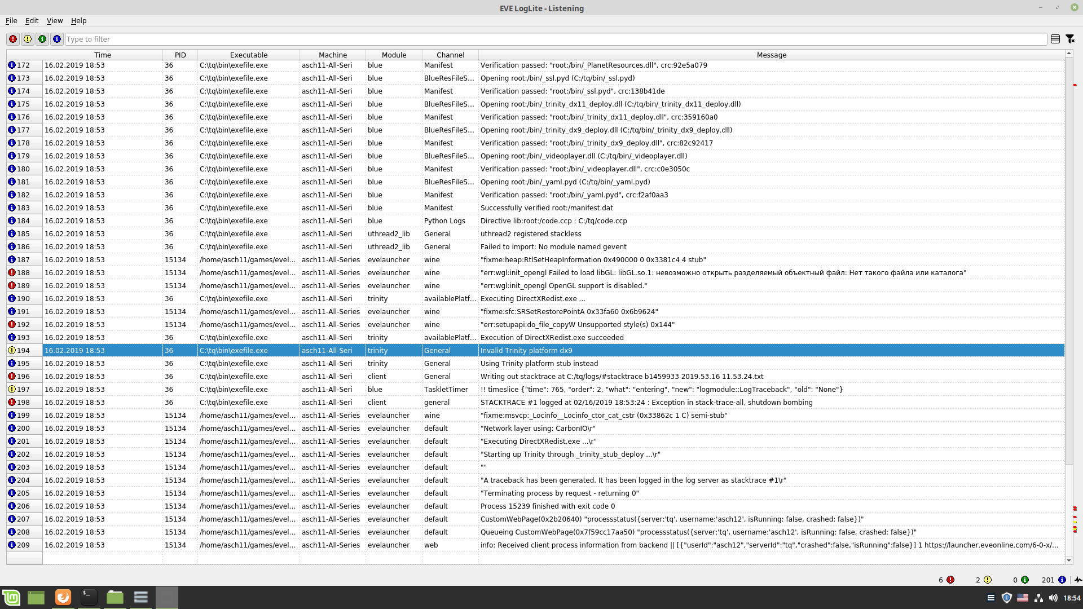
Task: Click the blue info count icon
Action: 1062,580
